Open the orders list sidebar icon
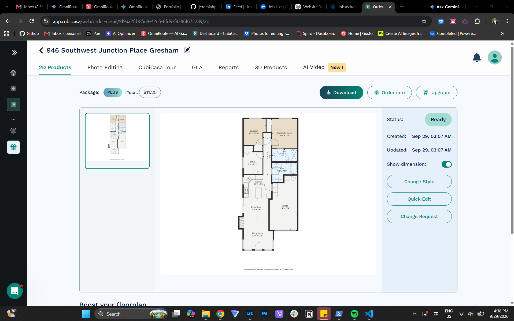Image resolution: width=514 pixels, height=321 pixels. tap(13, 105)
